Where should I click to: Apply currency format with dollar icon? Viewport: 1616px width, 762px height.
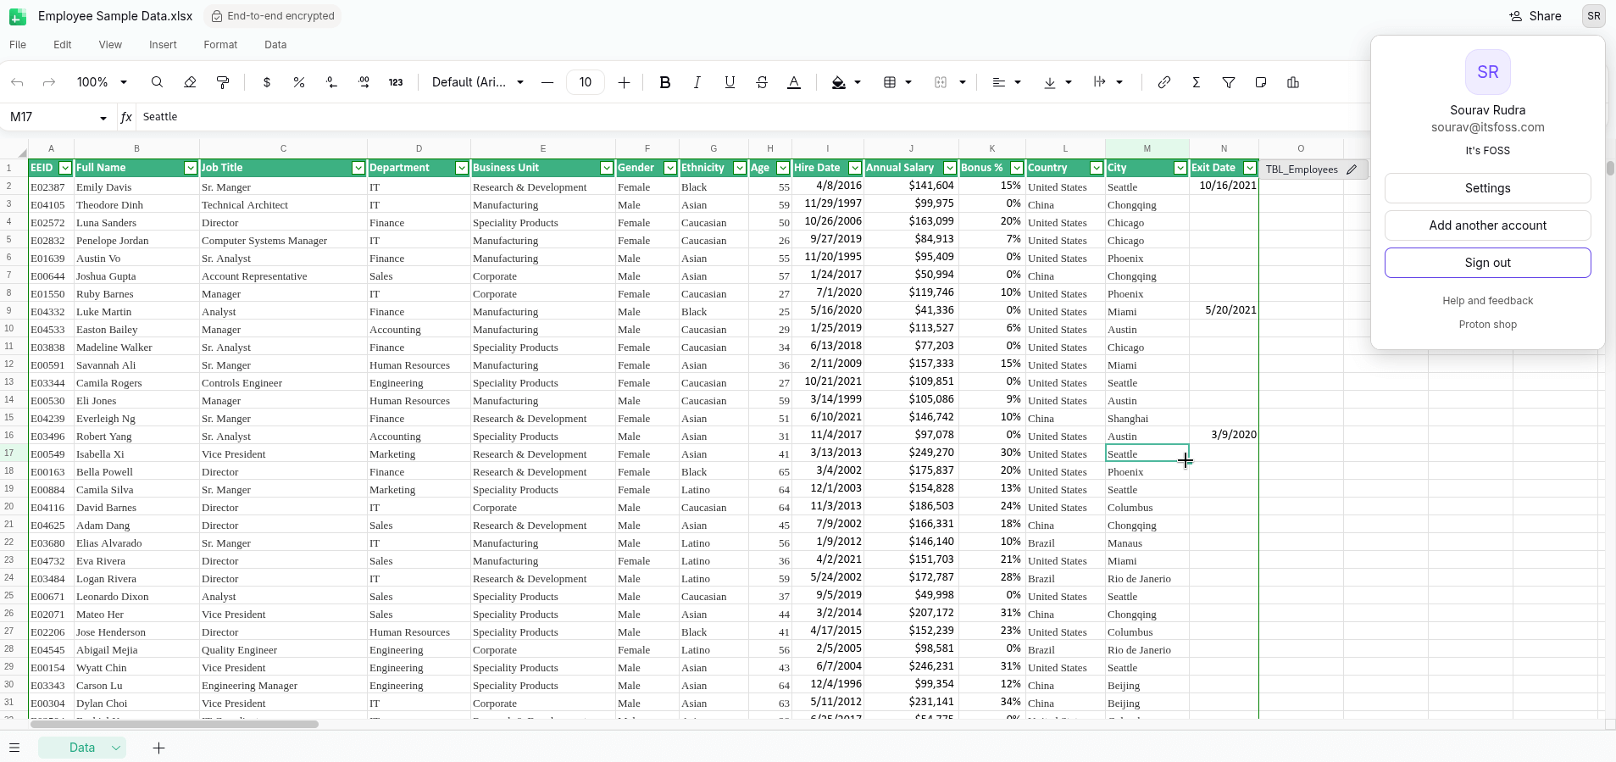[x=267, y=82]
